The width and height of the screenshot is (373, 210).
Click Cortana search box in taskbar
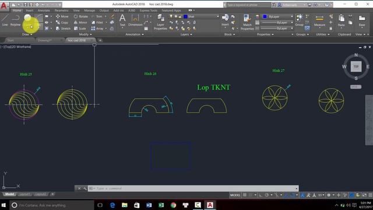pos(52,205)
